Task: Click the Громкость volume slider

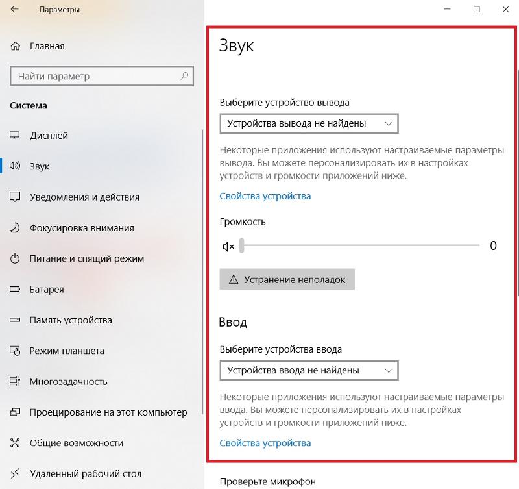Action: tap(359, 245)
